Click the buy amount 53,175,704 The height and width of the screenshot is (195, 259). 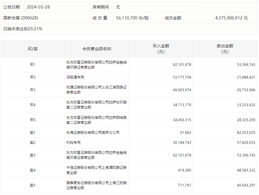click(x=182, y=77)
